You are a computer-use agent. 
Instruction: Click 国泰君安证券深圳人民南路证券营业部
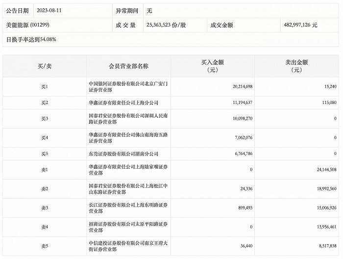click(128, 119)
